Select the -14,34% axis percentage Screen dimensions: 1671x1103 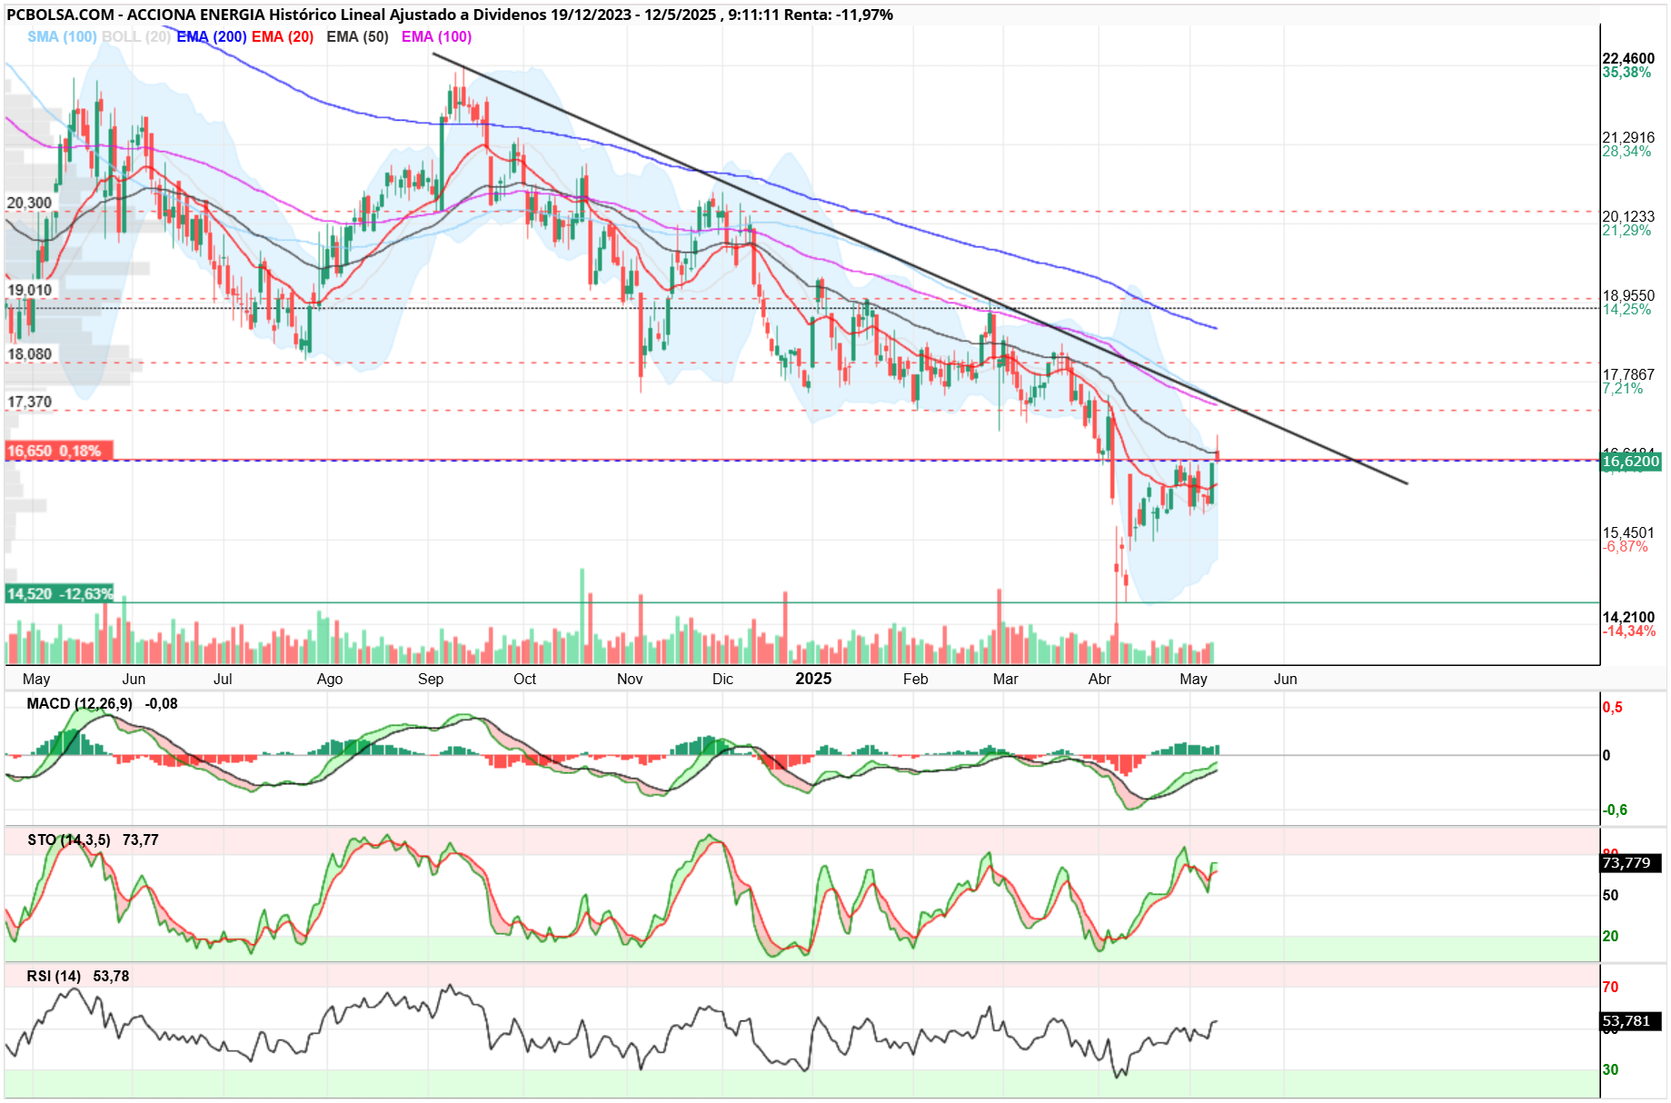tap(1628, 631)
